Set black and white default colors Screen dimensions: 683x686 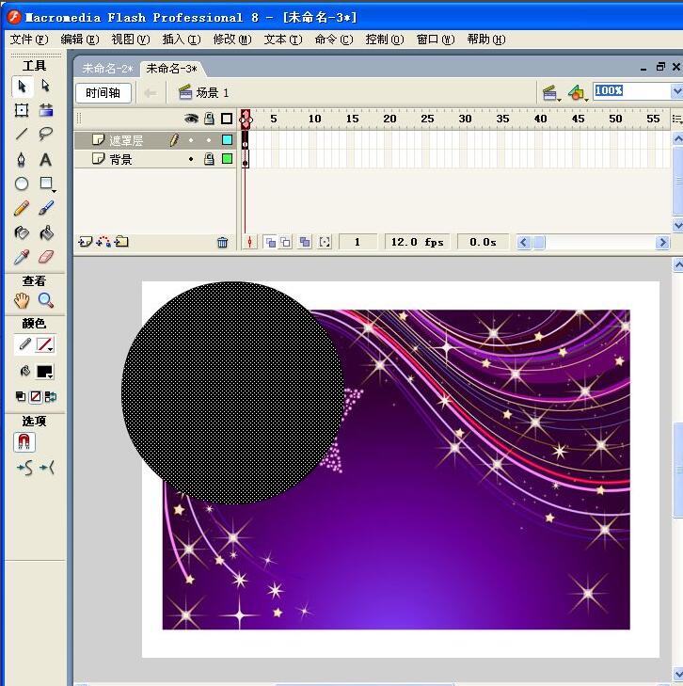pyautogui.click(x=20, y=397)
